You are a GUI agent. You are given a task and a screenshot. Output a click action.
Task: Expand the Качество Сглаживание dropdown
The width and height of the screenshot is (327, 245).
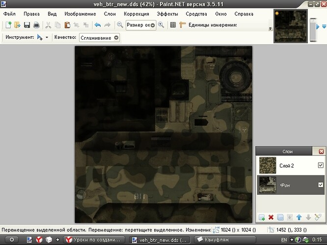pyautogui.click(x=116, y=37)
